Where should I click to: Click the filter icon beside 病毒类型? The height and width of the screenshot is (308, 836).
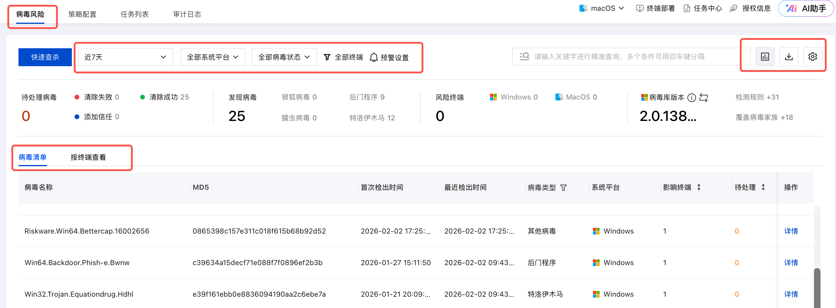click(563, 188)
